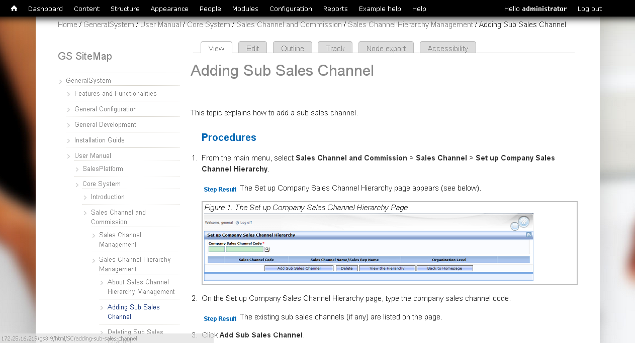Expand Features and Functionalities arrow
Screen dimensions: 635x343
(x=69, y=94)
